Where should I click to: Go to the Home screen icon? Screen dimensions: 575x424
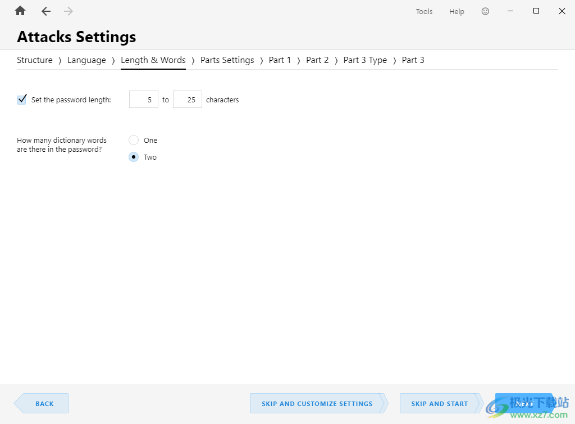pyautogui.click(x=20, y=11)
